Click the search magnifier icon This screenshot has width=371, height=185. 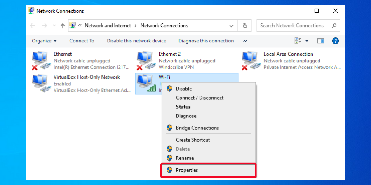(x=334, y=26)
